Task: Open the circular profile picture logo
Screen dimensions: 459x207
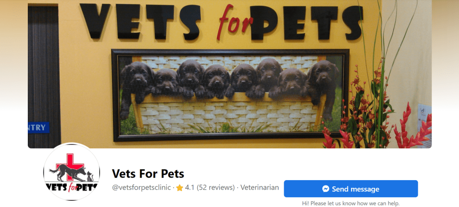Action: [x=72, y=171]
